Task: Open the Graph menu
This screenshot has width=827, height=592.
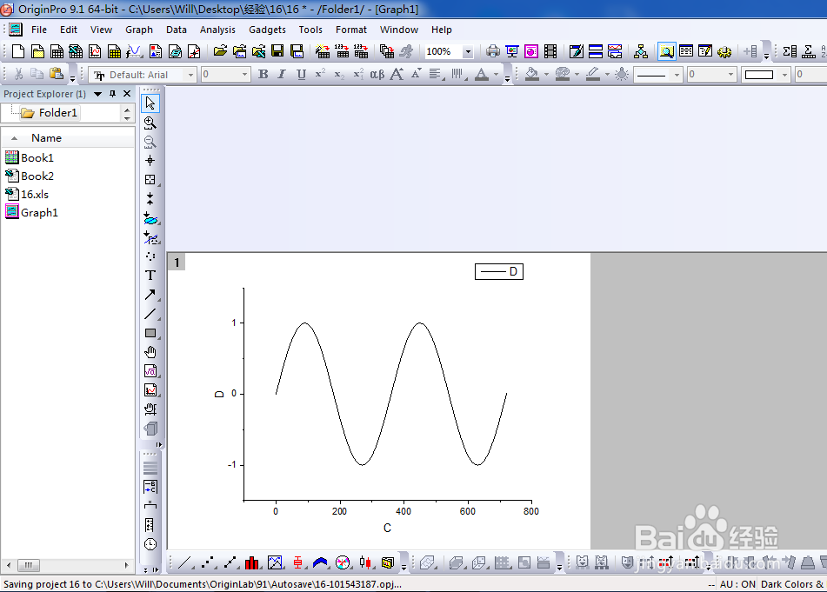Action: click(x=139, y=30)
